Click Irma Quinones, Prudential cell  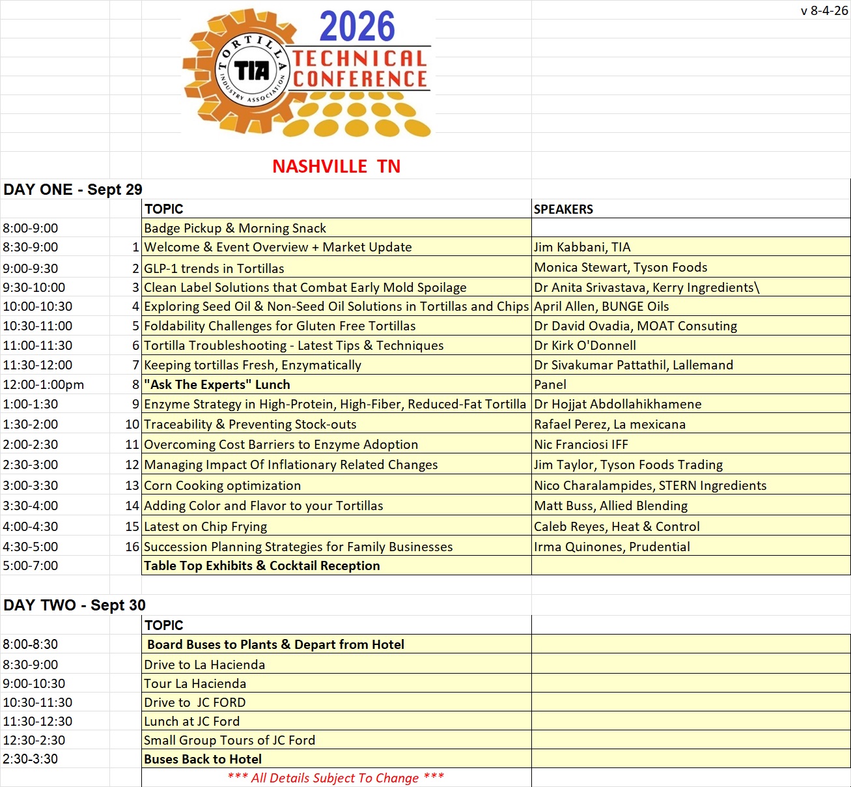(x=691, y=547)
